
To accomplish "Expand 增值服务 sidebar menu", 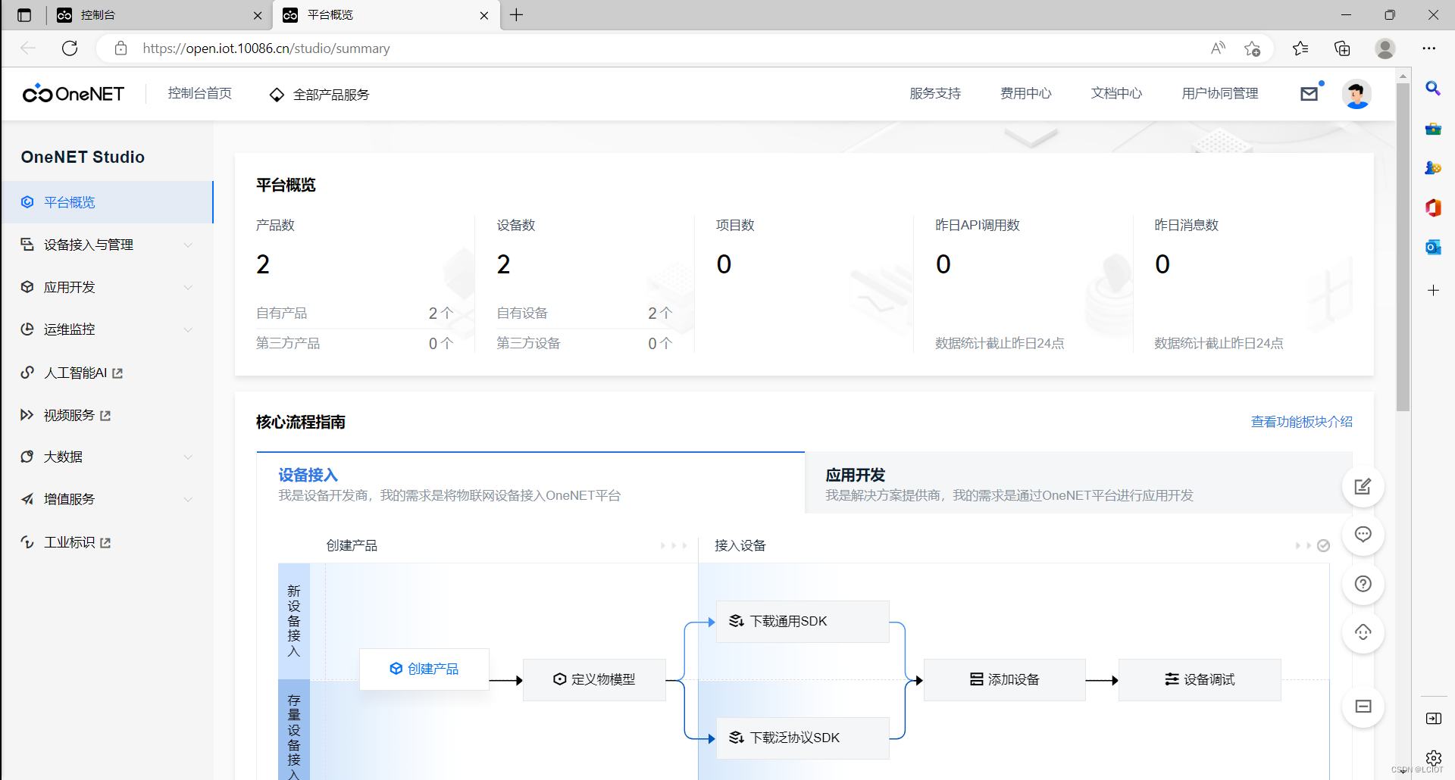I will [107, 499].
